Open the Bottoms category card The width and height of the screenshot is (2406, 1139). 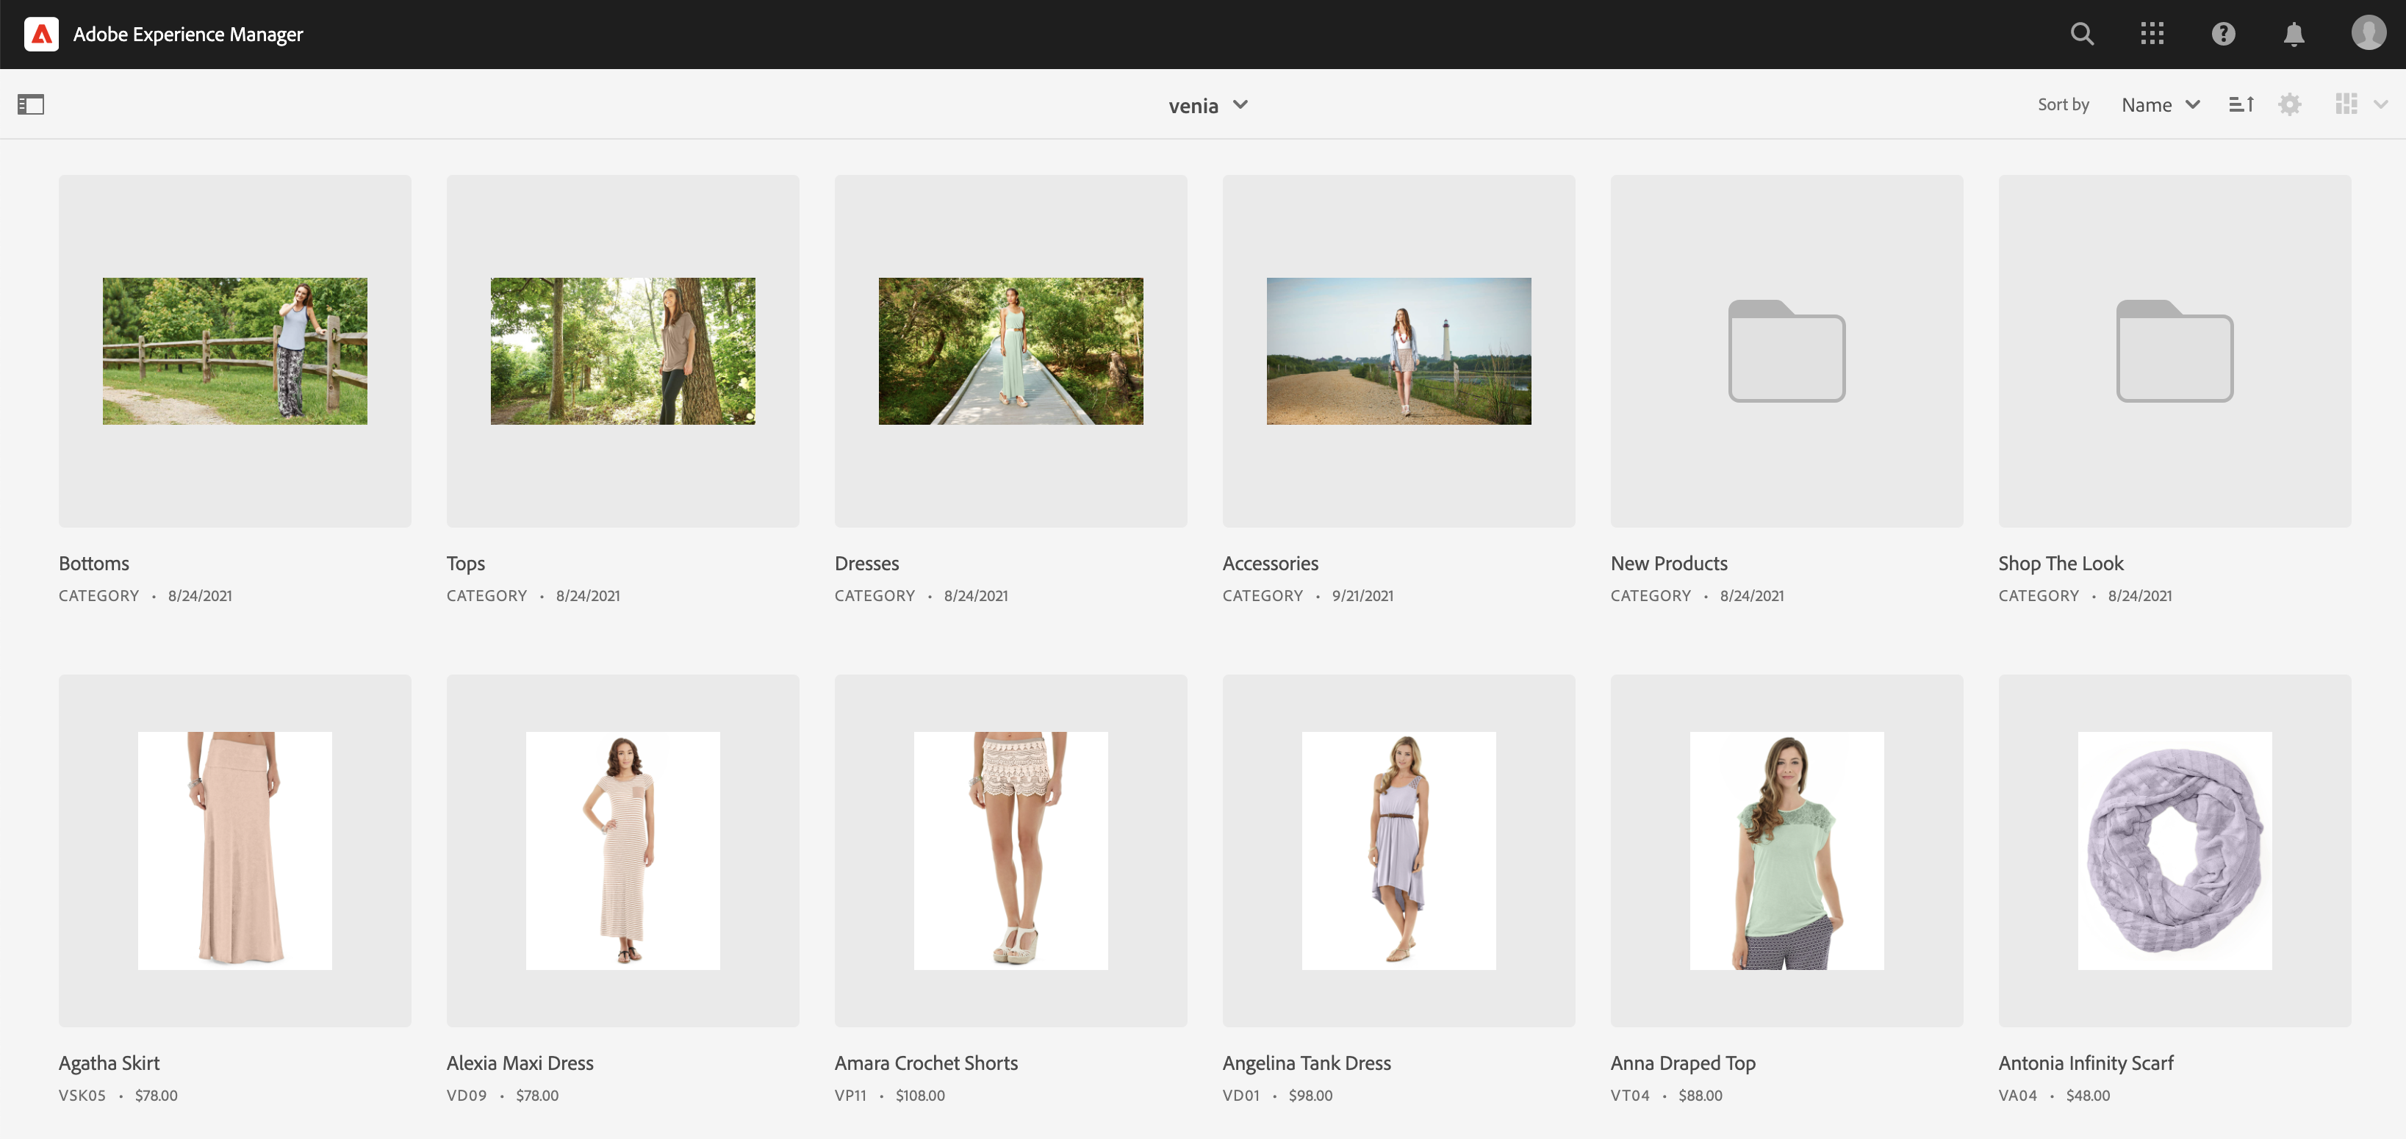click(234, 351)
